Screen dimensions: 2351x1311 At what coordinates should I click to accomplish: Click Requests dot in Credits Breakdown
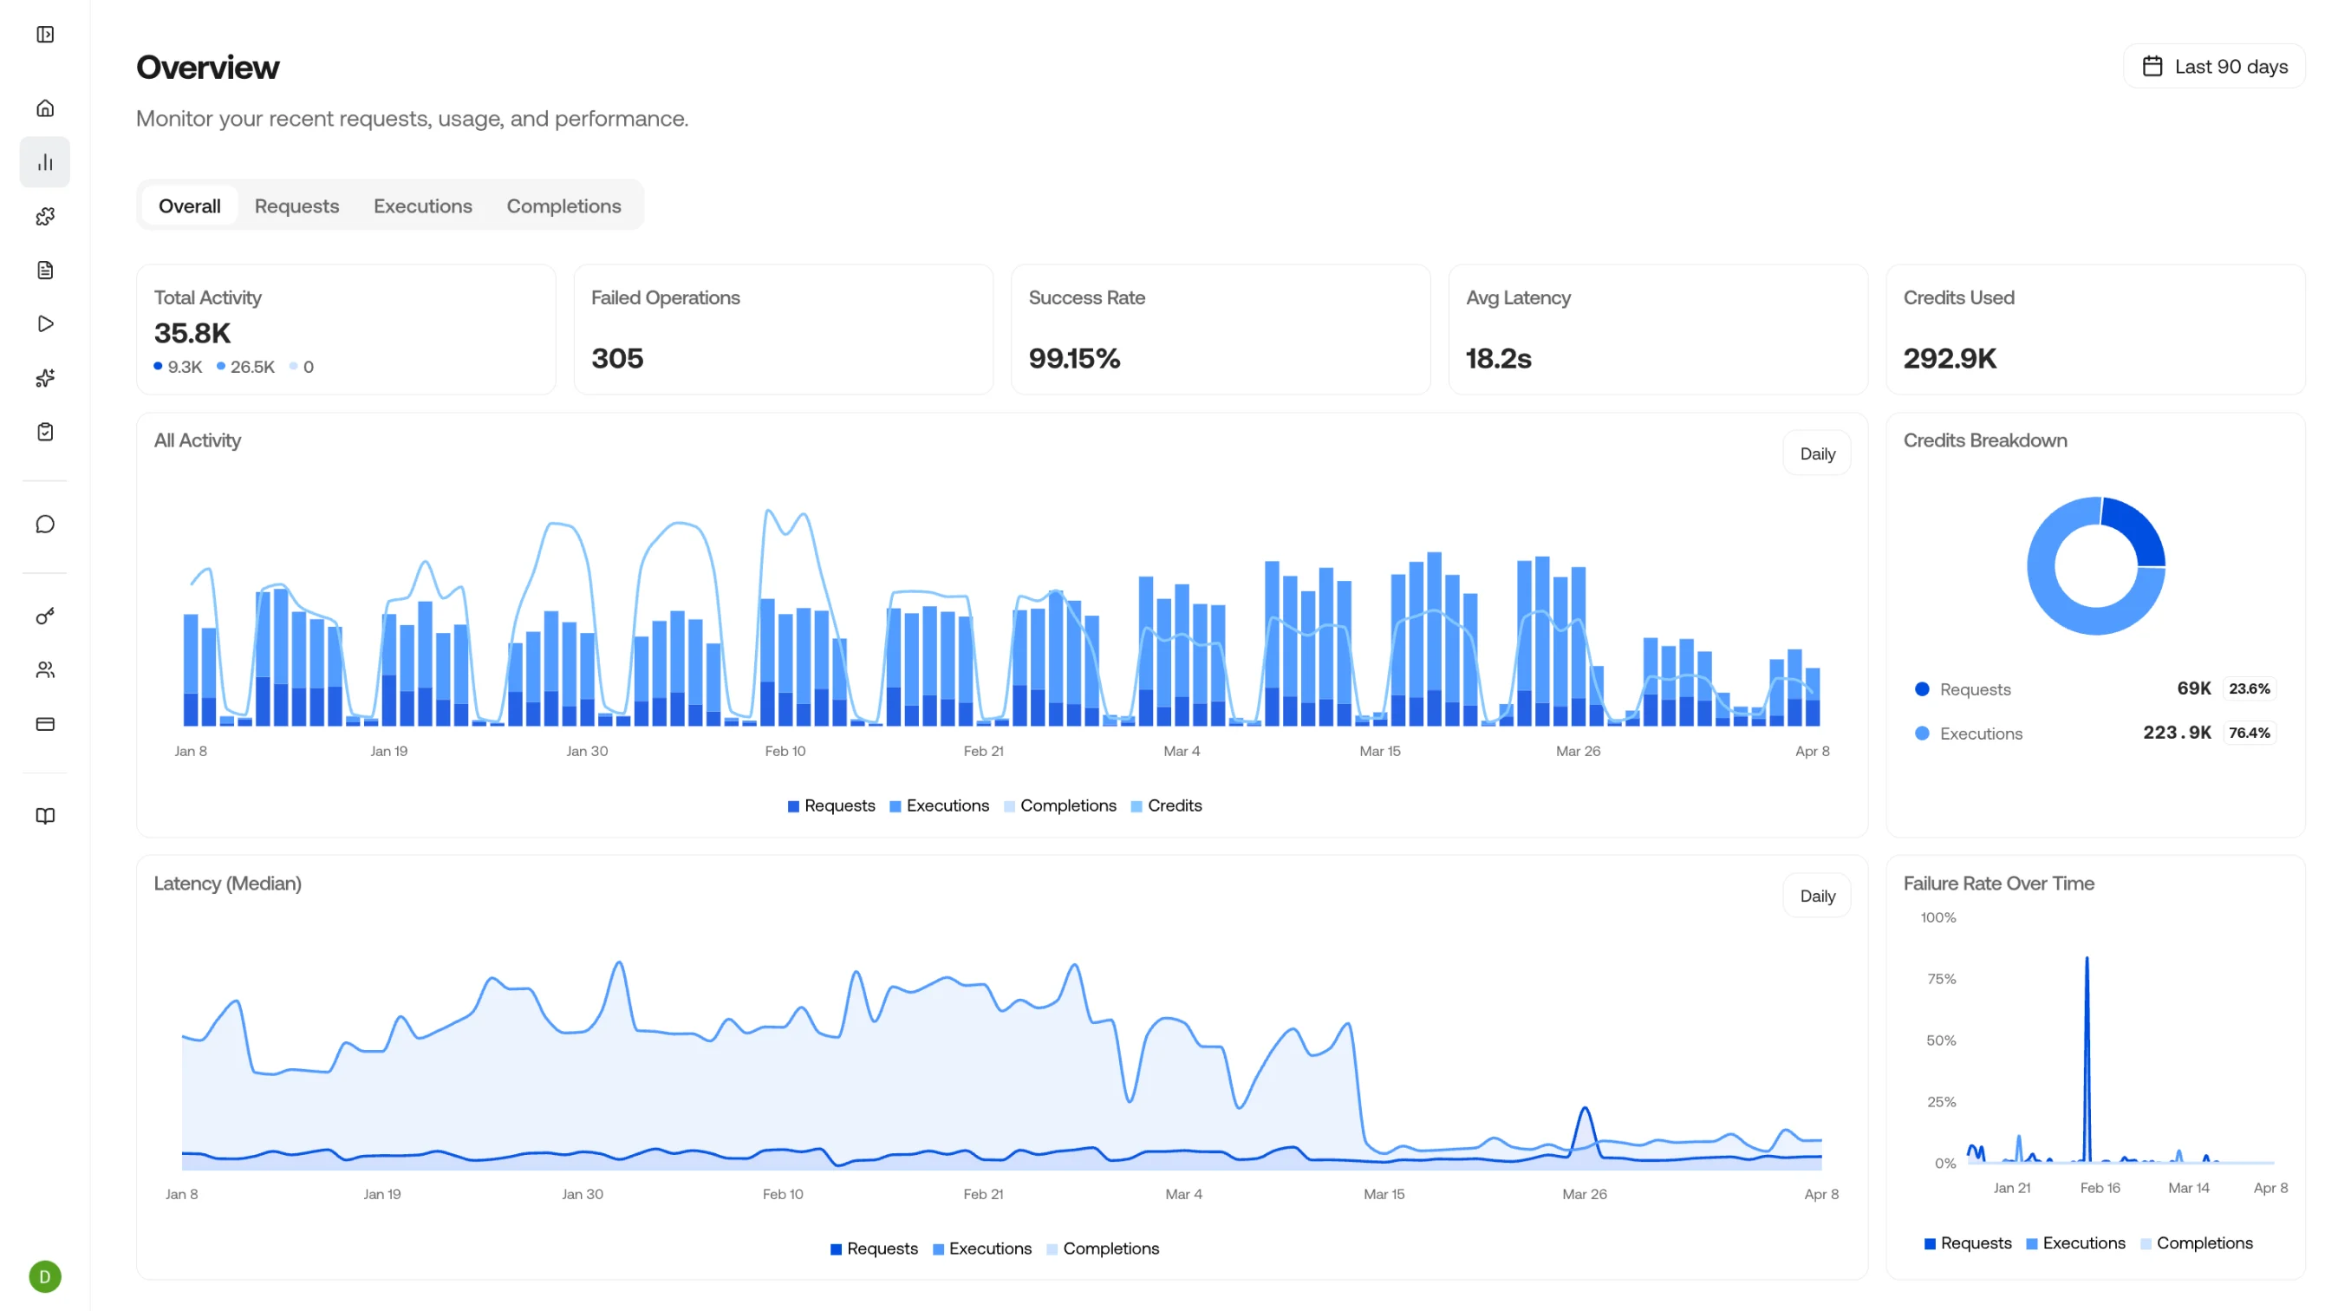coord(1921,689)
